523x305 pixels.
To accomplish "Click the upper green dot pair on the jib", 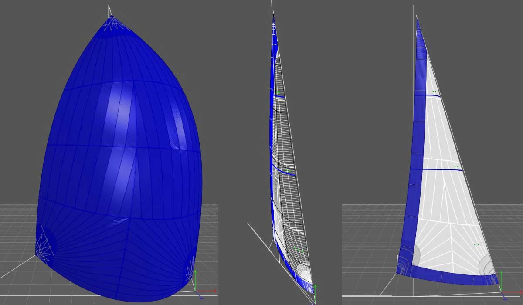I will point(434,91).
